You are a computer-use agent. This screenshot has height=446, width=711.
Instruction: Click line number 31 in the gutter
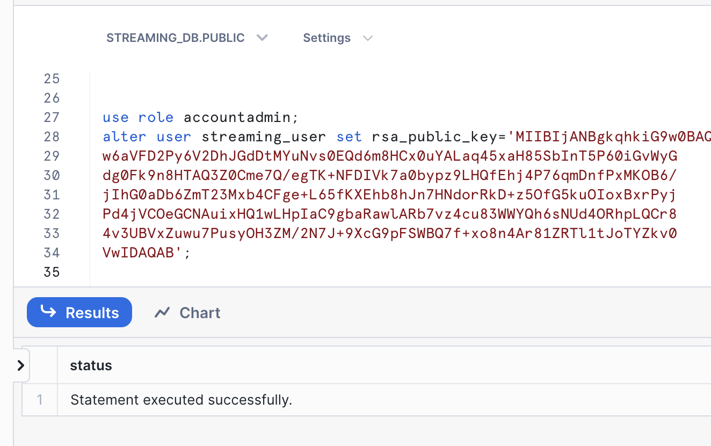[52, 195]
